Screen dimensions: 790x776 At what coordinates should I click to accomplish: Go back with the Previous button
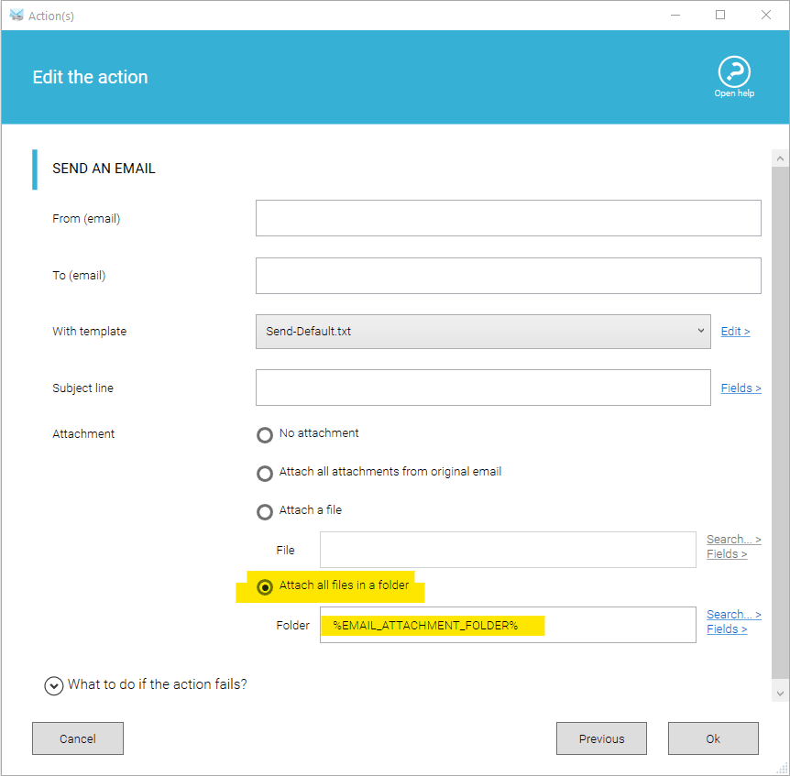click(601, 738)
